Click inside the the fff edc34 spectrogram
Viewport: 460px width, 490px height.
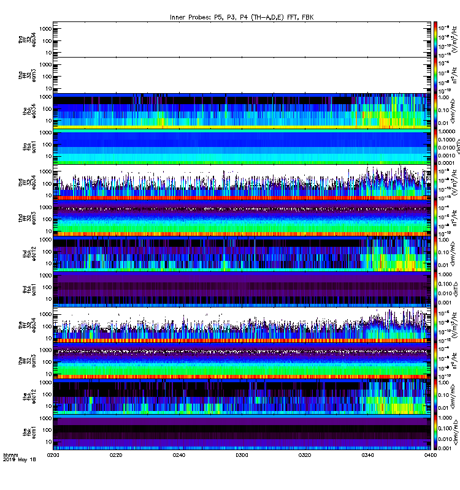242,325
